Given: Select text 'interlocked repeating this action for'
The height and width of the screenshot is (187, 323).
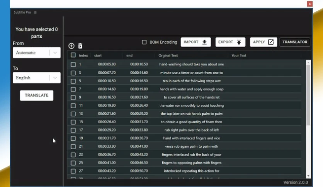Looking at the screenshot, I should 192,171.
